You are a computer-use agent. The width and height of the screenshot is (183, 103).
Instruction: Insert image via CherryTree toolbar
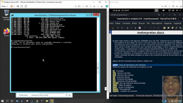(164, 28)
